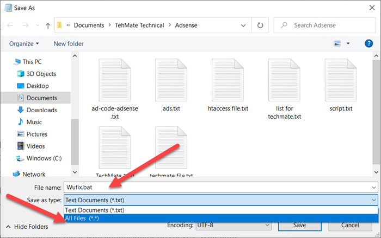Collapse the pane with Hide Folders
This screenshot has height=238, width=381.
pyautogui.click(x=27, y=227)
